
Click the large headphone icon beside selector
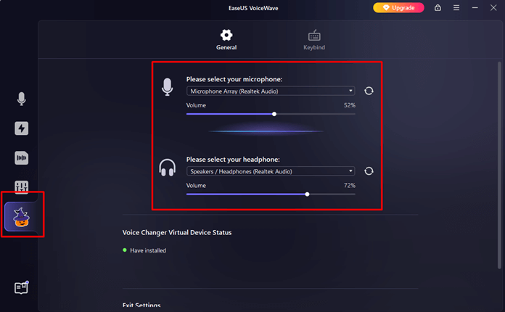point(168,168)
